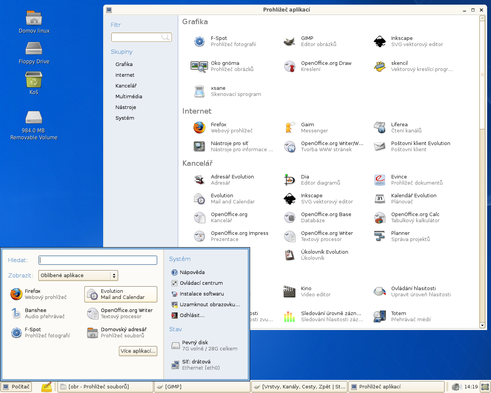This screenshot has height=393, width=491.
Task: Click scrollbar down arrow in application browser
Action: point(483,325)
